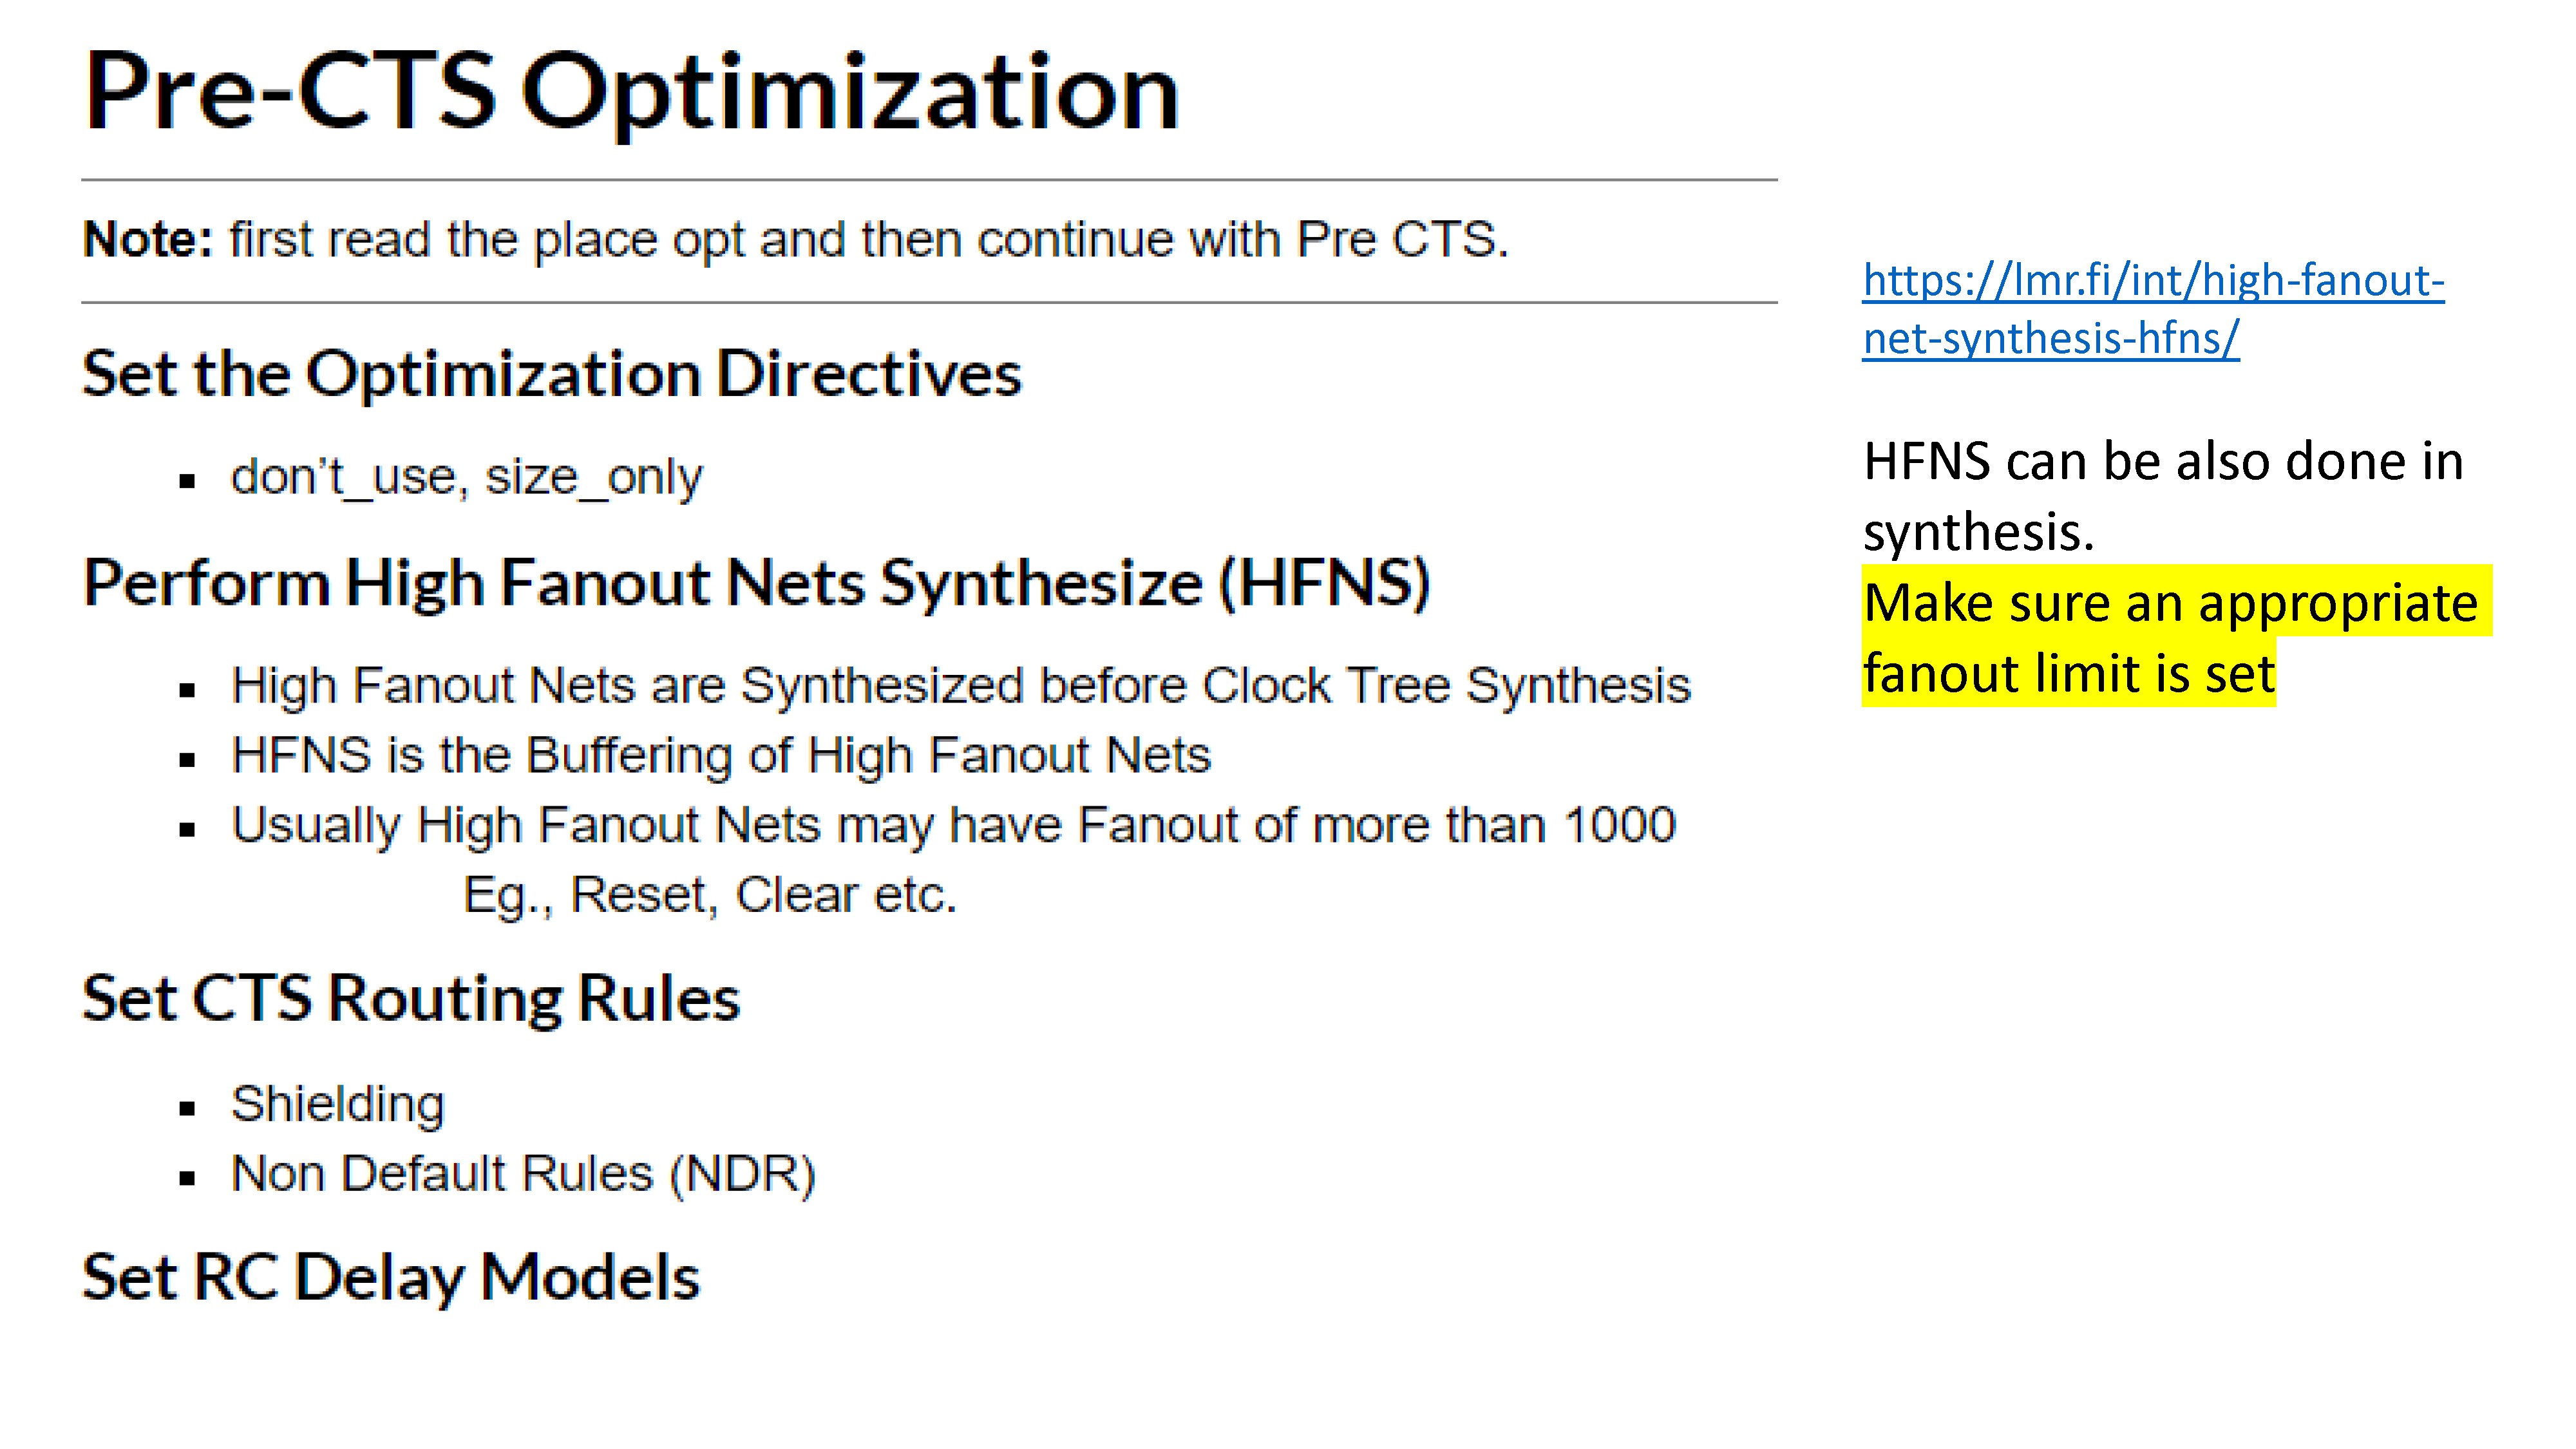The height and width of the screenshot is (1449, 2576).
Task: Select the 'Set RC Delay Models' heading
Action: [x=391, y=1278]
